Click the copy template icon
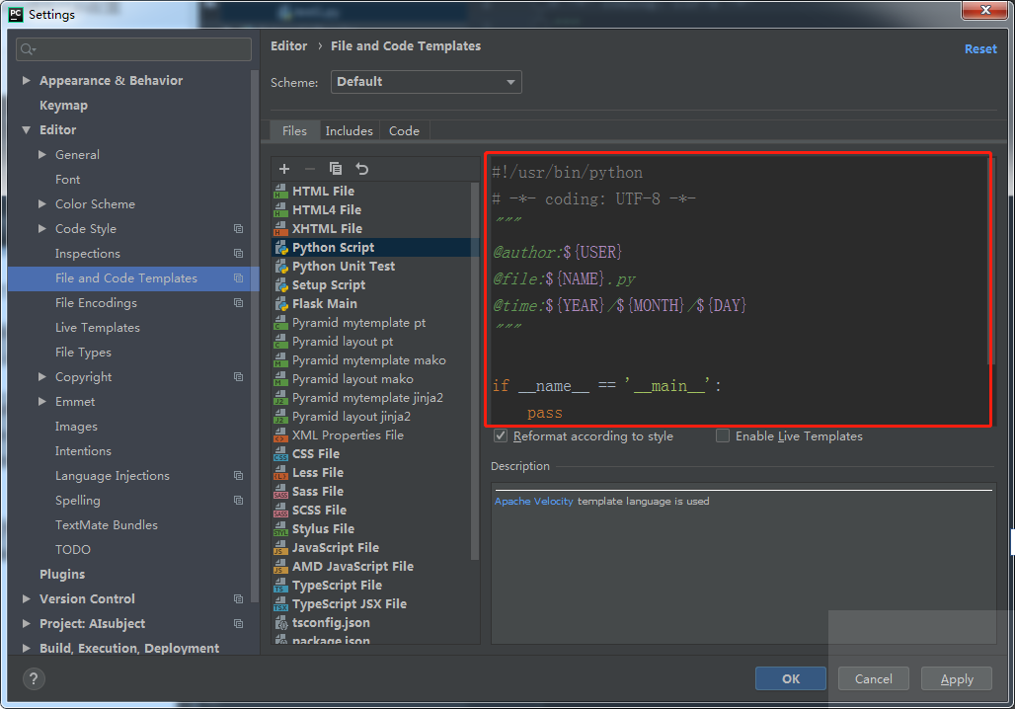 click(336, 169)
